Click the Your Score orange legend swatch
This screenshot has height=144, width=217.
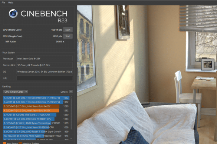click(4, 143)
